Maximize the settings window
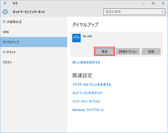Image resolution: width=168 pixels, height=133 pixels. pyautogui.click(x=153, y=3)
